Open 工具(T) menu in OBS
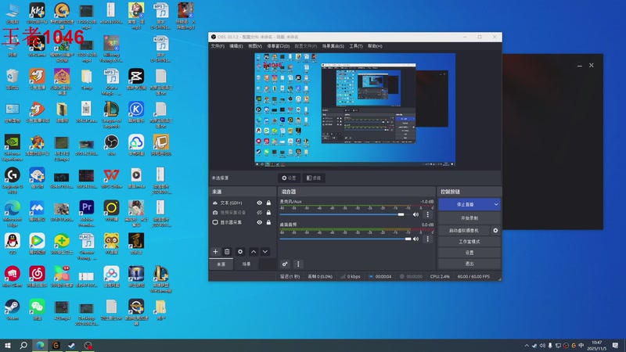Image resolution: width=626 pixels, height=352 pixels. (x=356, y=46)
